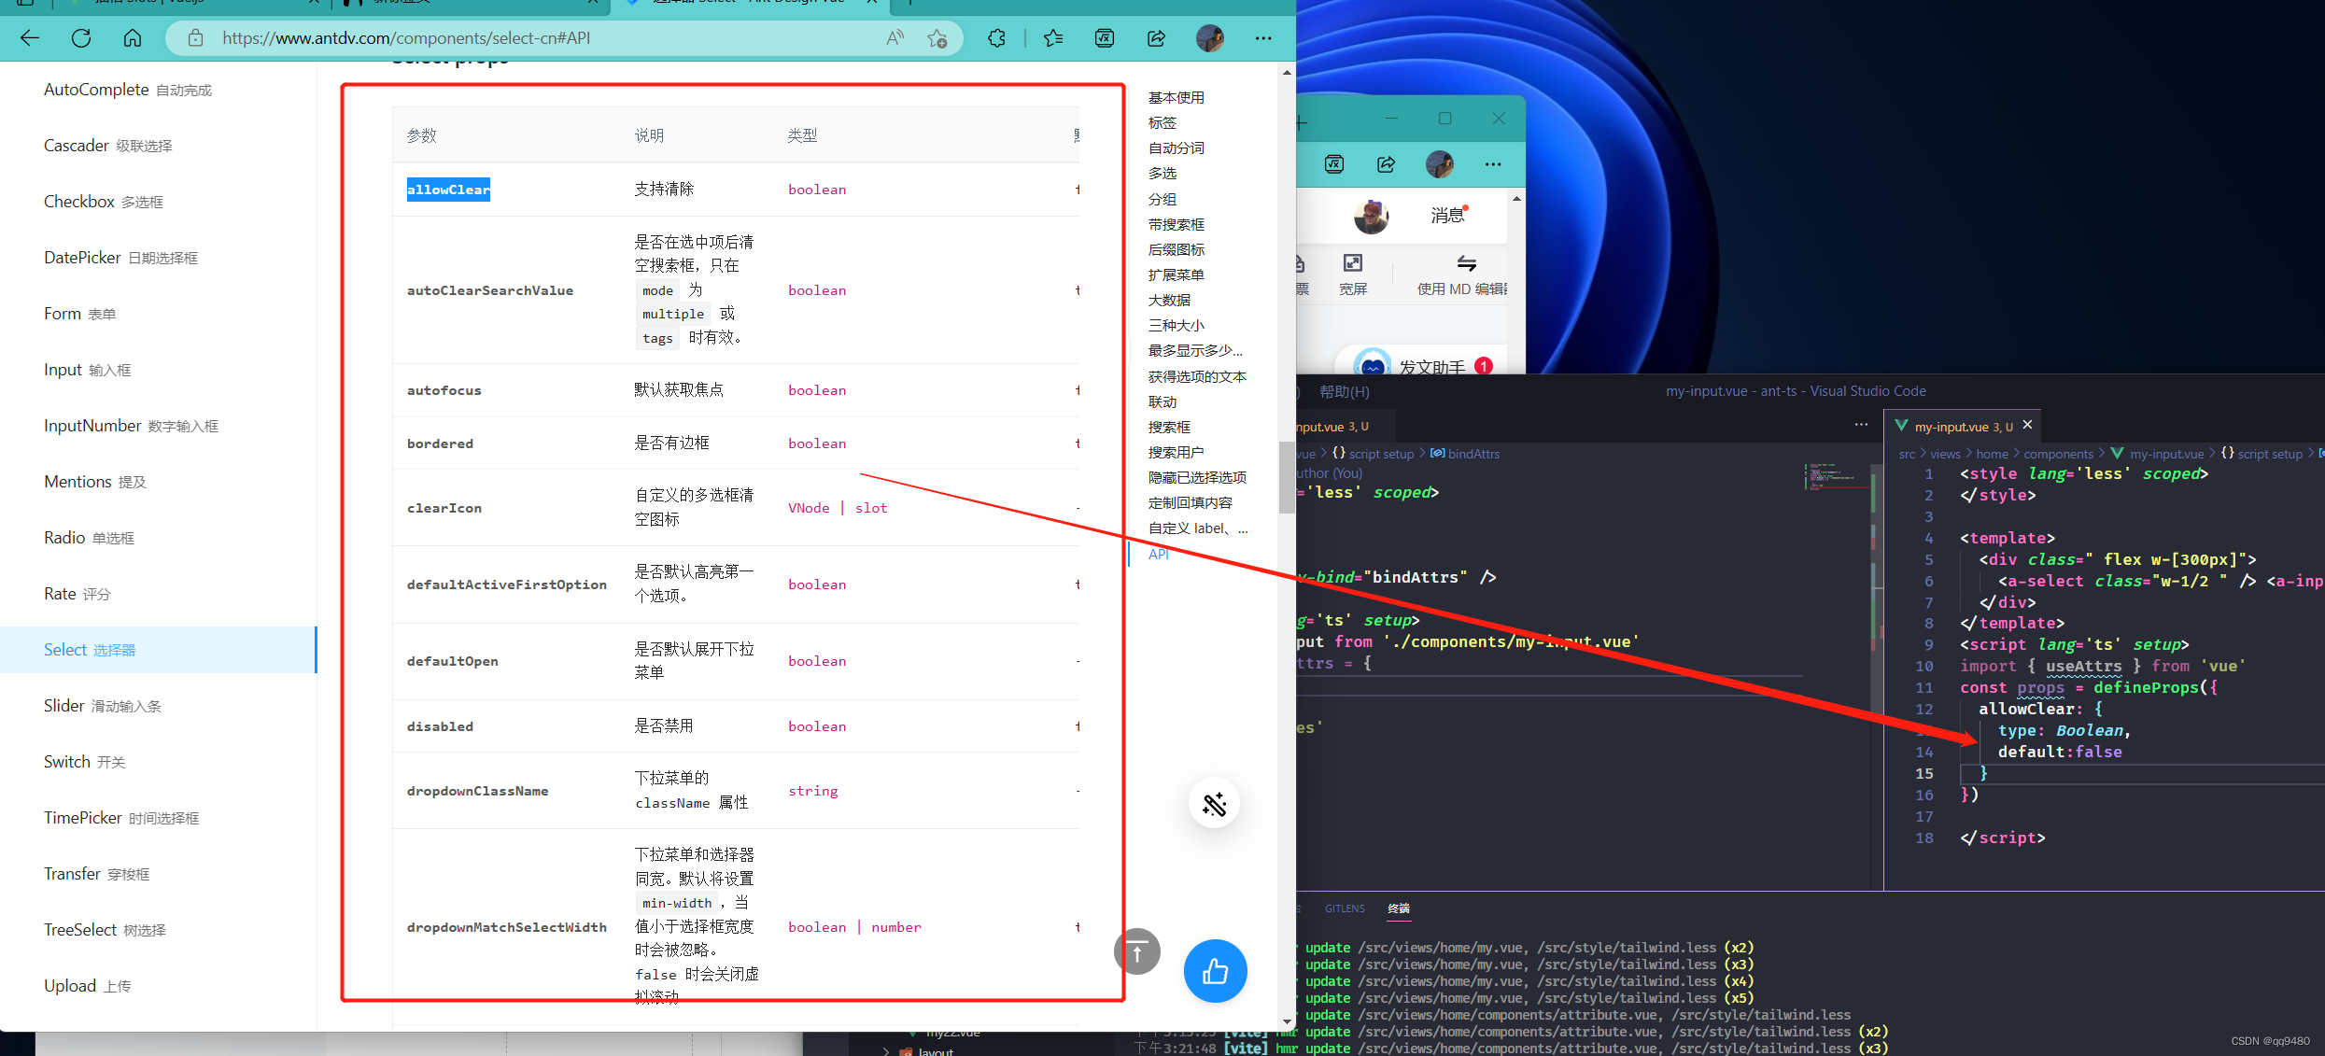This screenshot has height=1056, width=2325.
Task: Open the browser settings menu via the ellipsis
Action: (1263, 38)
